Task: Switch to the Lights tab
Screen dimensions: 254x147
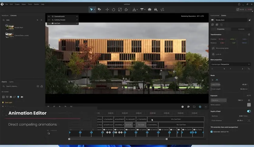Action: [11, 82]
